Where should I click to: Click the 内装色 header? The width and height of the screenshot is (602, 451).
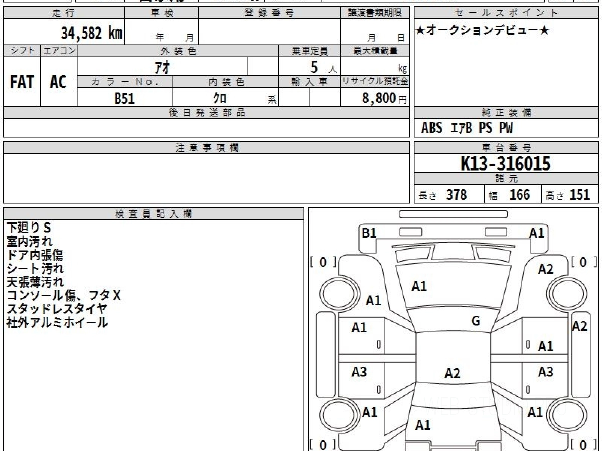coord(226,82)
